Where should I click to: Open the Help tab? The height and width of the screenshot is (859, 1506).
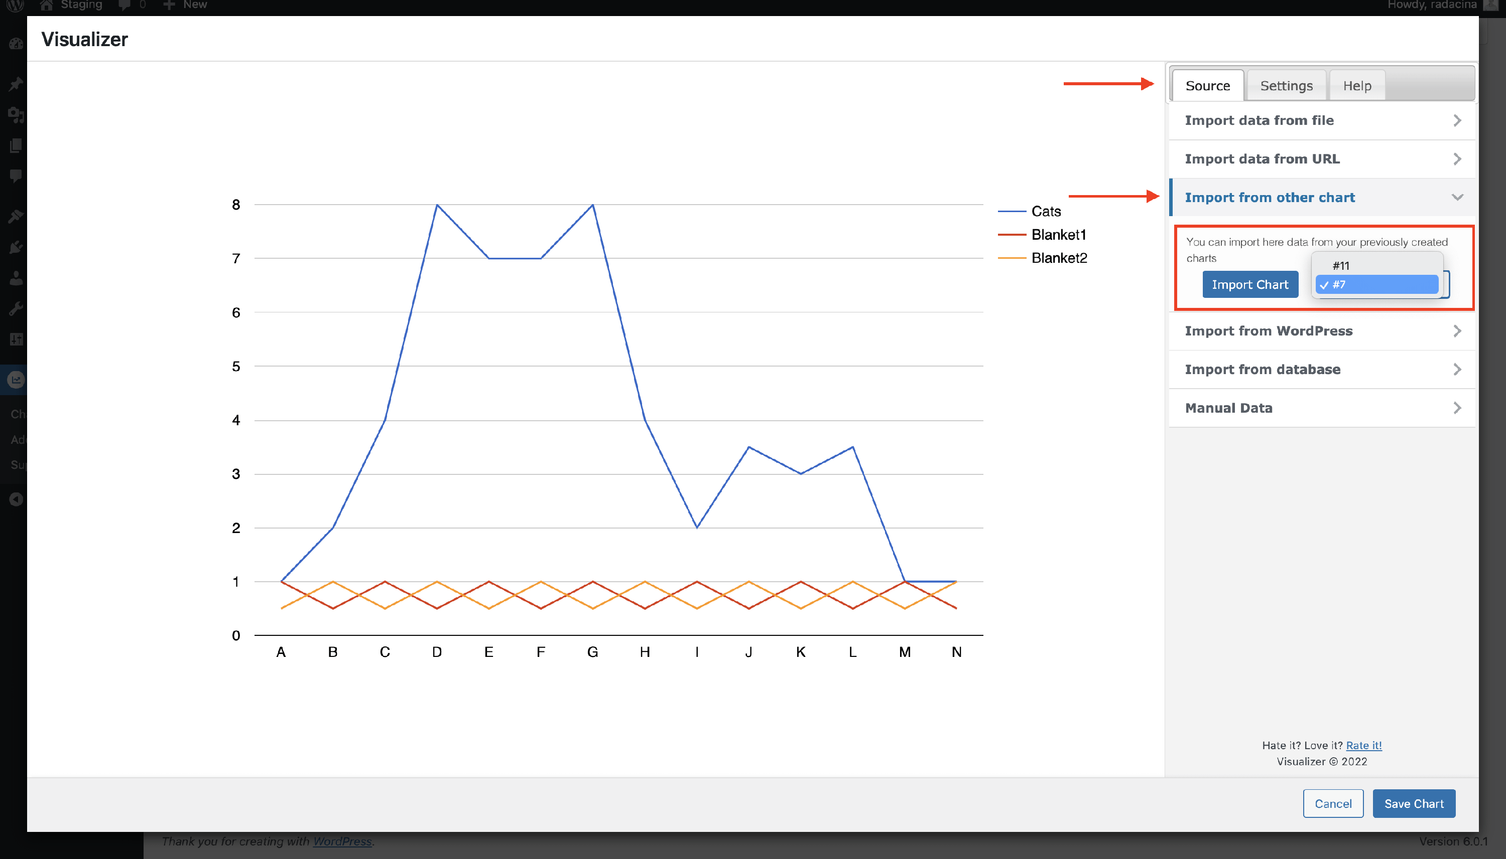(1356, 86)
